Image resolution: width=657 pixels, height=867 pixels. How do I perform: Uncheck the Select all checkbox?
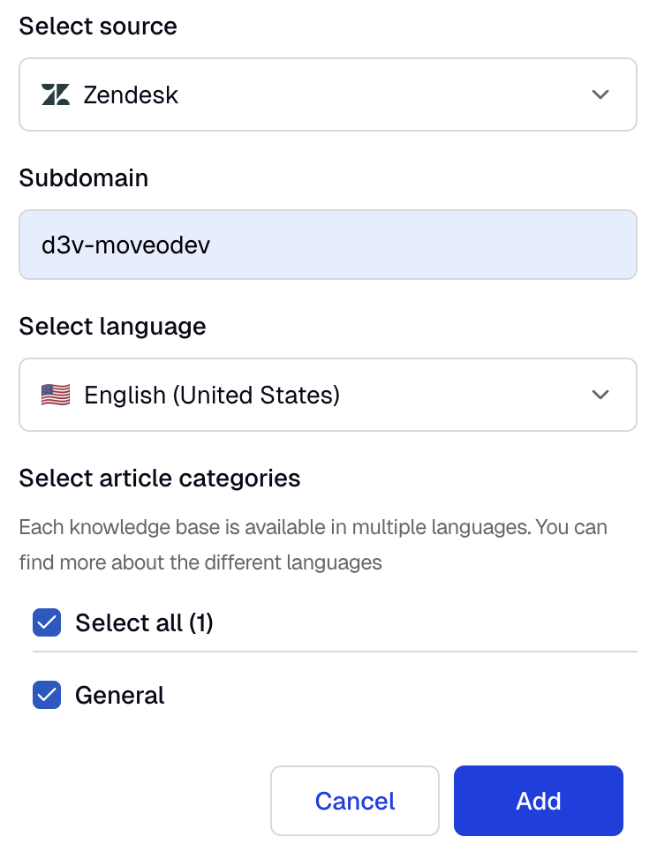tap(47, 622)
